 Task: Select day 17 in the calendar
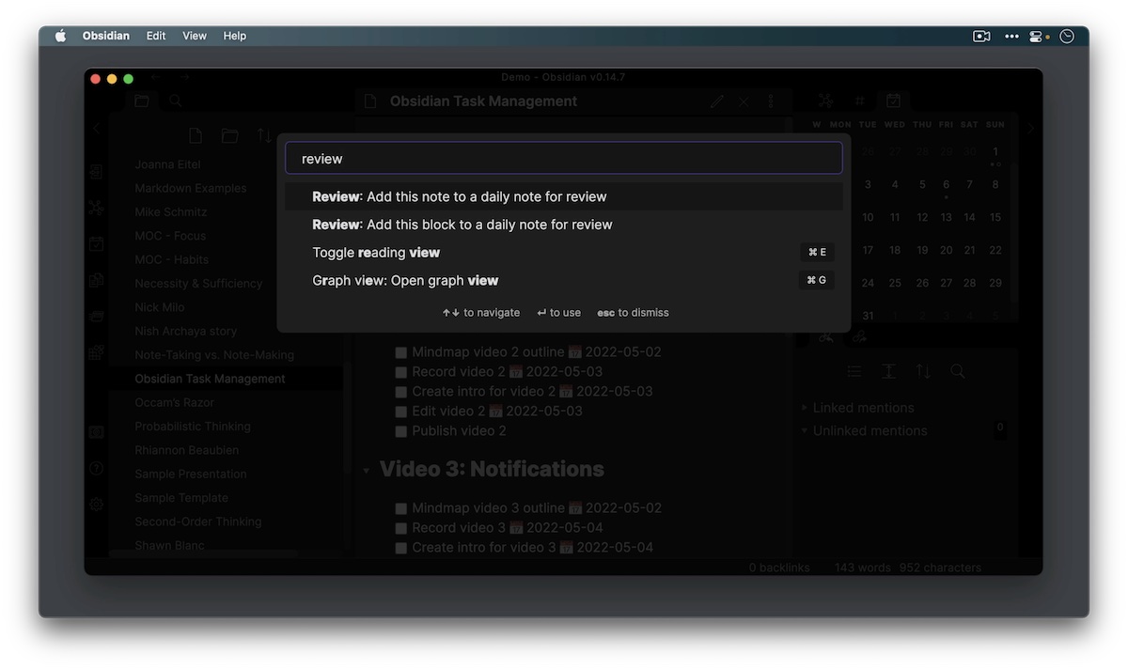(x=868, y=250)
